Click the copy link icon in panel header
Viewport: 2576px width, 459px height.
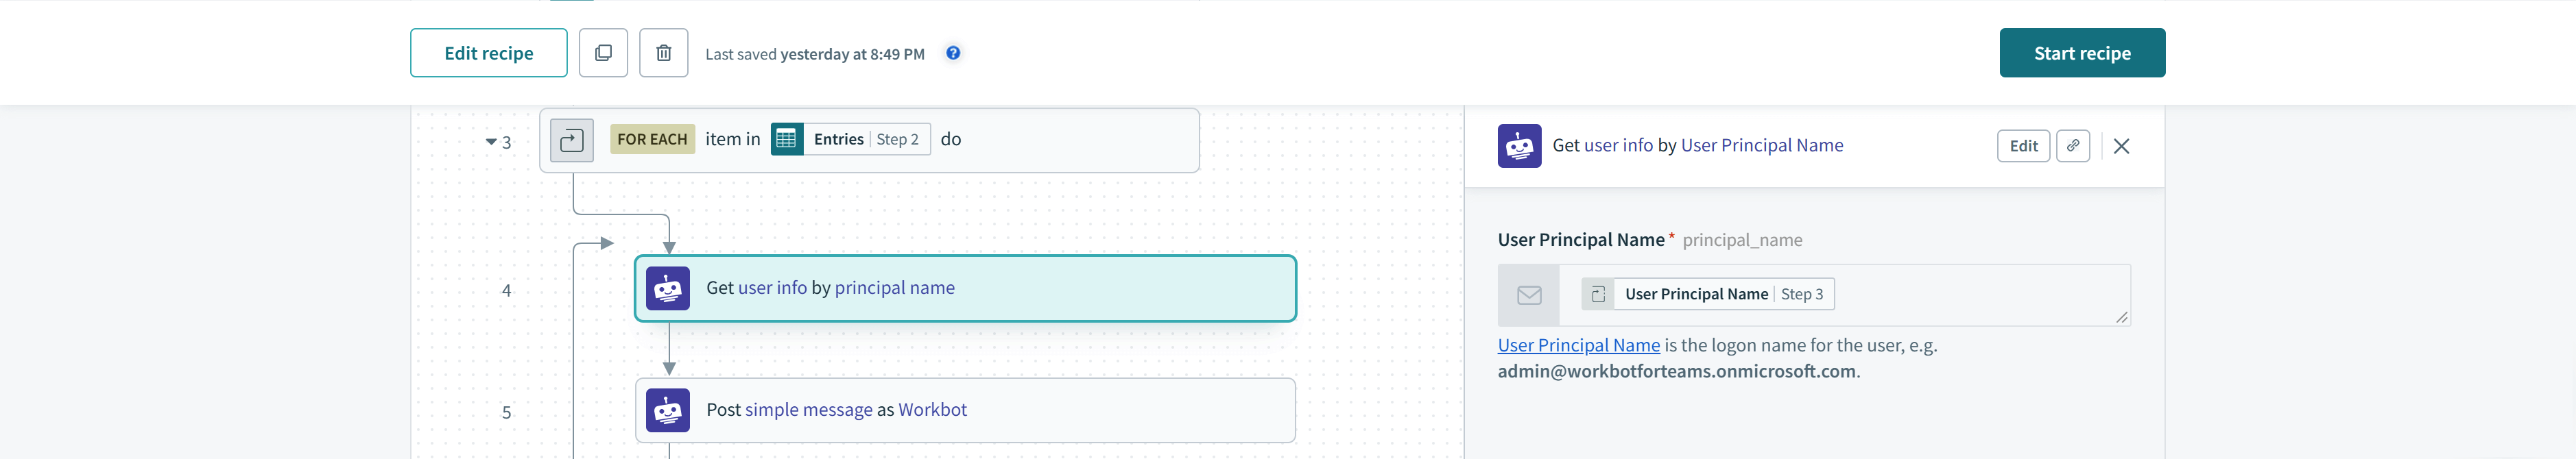[2072, 146]
